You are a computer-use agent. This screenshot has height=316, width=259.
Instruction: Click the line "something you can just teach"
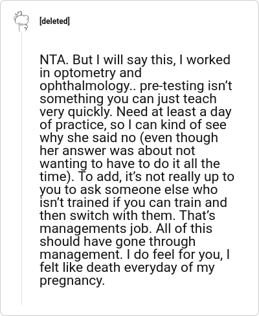pyautogui.click(x=128, y=99)
